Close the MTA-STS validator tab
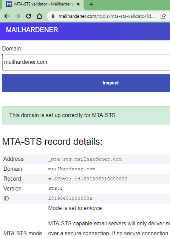 click(x=78, y=4)
